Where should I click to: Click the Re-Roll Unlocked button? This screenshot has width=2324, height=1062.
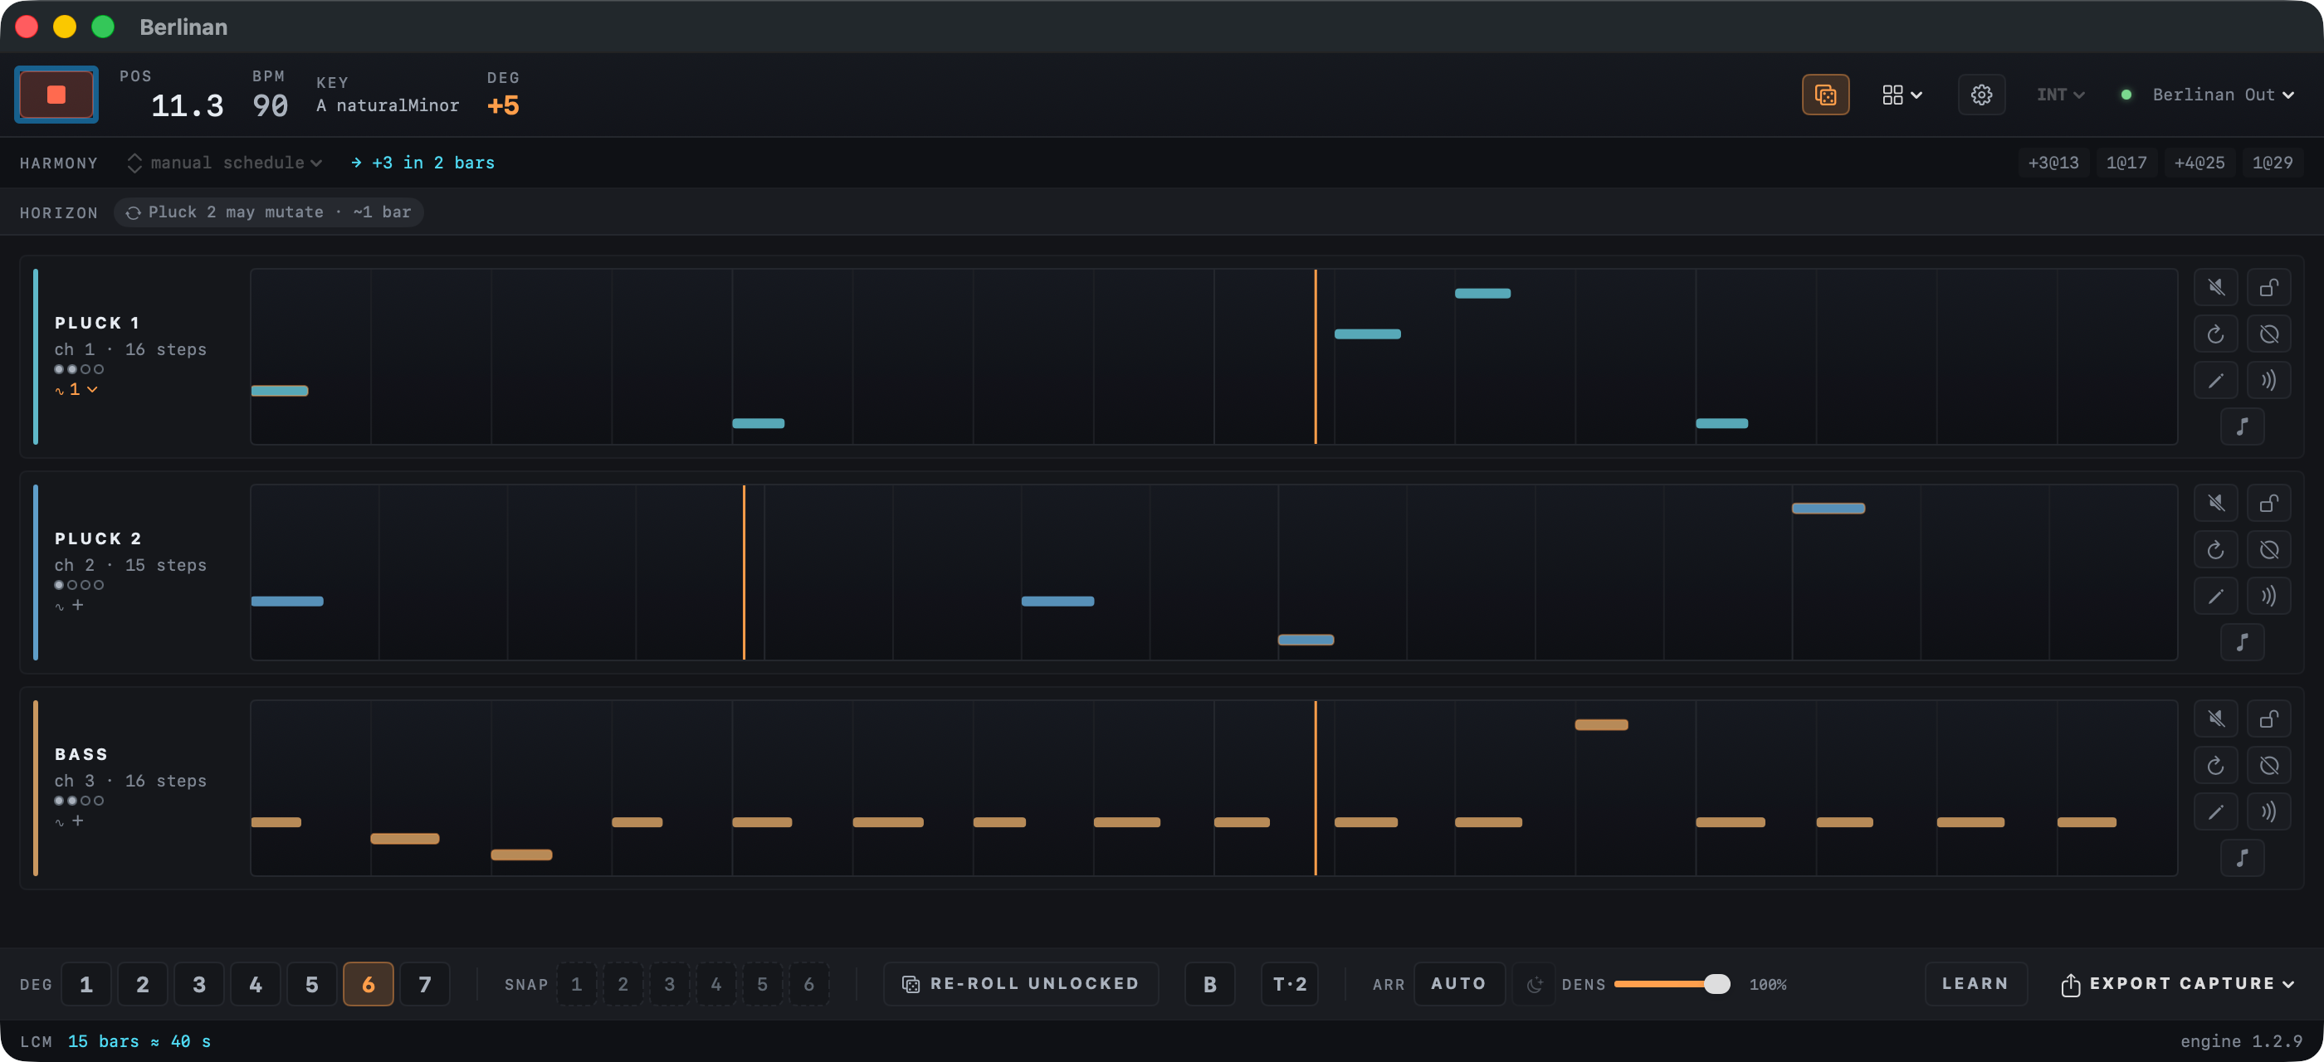[x=1020, y=983]
